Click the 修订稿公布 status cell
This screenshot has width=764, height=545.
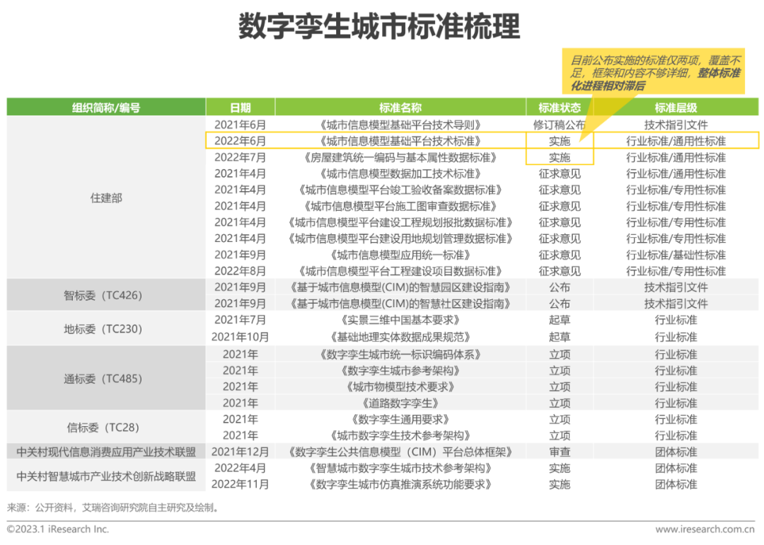[x=560, y=125]
